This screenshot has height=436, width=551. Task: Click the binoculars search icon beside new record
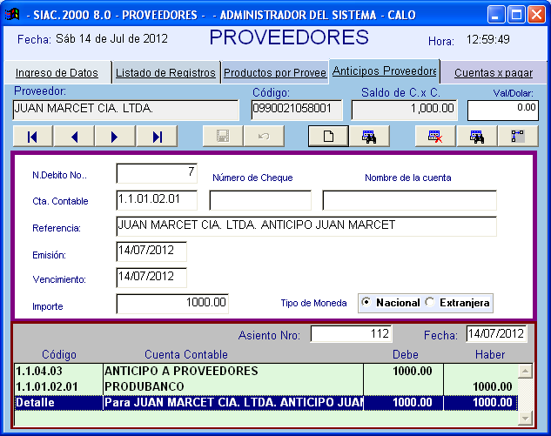pyautogui.click(x=368, y=136)
